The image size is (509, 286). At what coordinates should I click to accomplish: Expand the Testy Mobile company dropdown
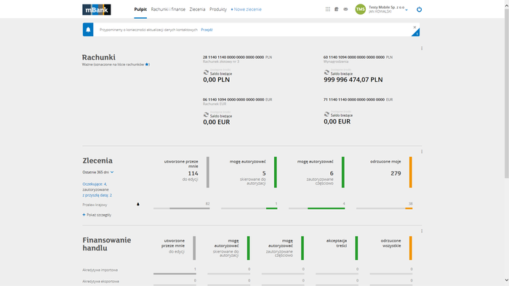[x=406, y=10]
